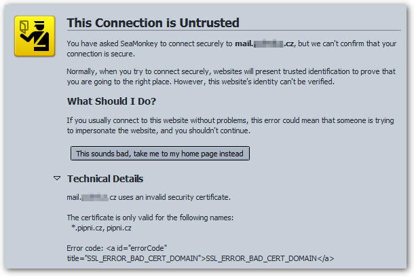Click the 'This Connection is Untrusted' title
414x276 pixels.
153,22
